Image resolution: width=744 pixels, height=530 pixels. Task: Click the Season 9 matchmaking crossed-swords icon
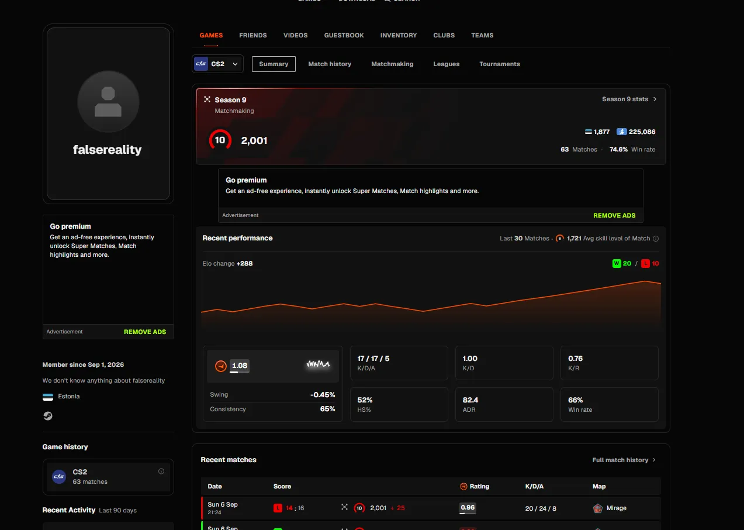pyautogui.click(x=207, y=99)
